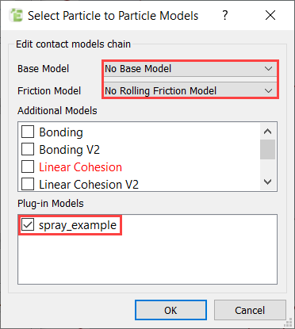Click the Additional Models scroll down arrow
The width and height of the screenshot is (295, 329).
(267, 182)
